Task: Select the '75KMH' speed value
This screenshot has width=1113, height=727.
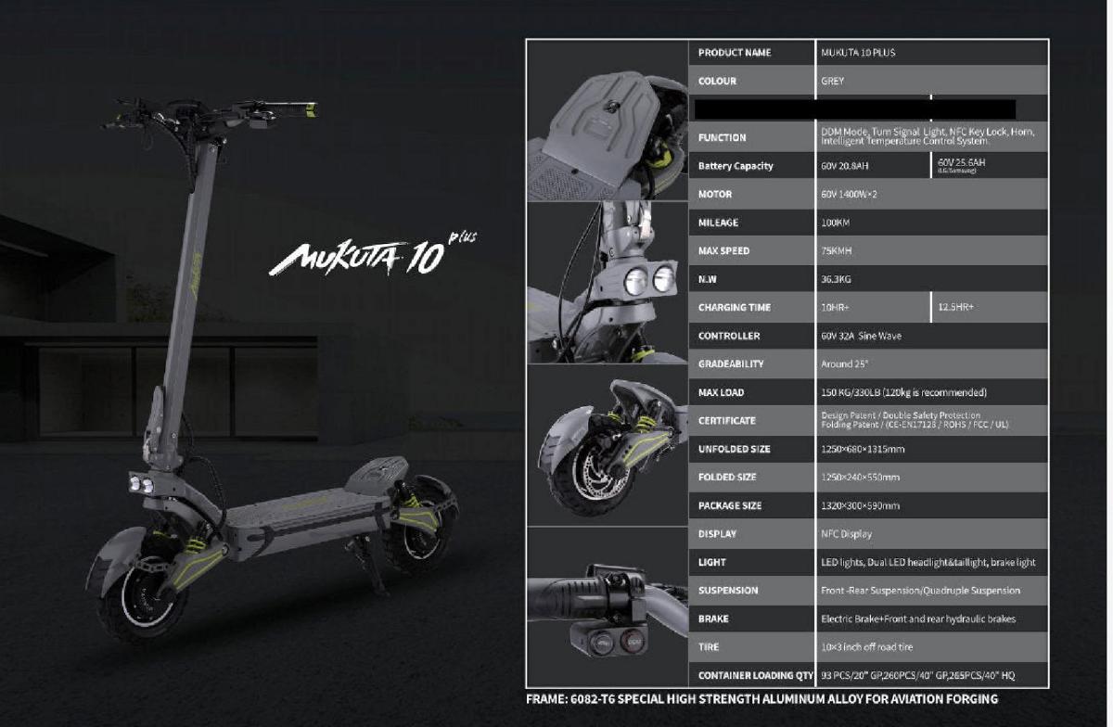Action: [837, 250]
